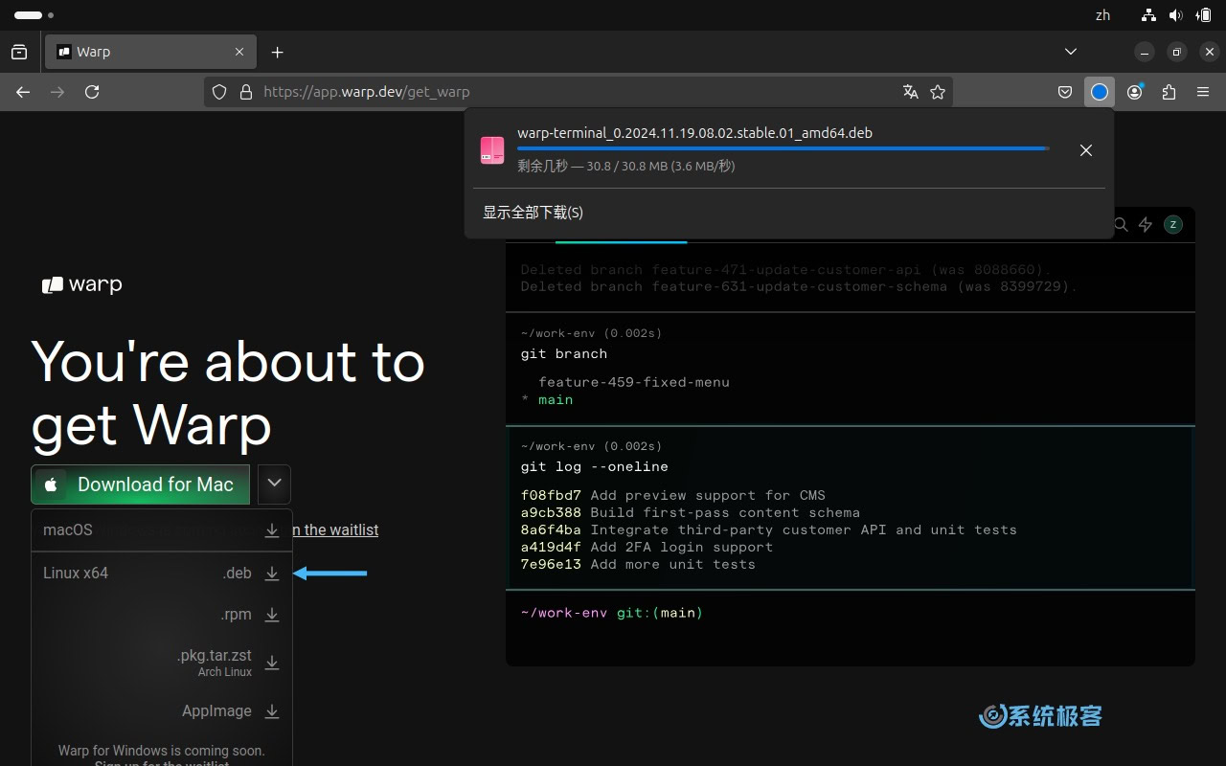Reload the current page
This screenshot has width=1226, height=766.
point(92,92)
